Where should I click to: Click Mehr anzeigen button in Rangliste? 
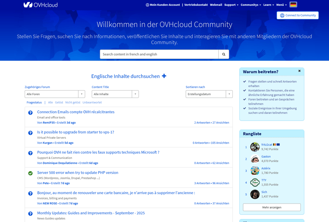[272, 207]
